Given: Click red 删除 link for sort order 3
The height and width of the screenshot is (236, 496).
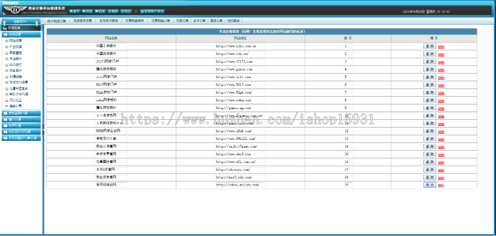Looking at the screenshot, I should click(x=441, y=63).
